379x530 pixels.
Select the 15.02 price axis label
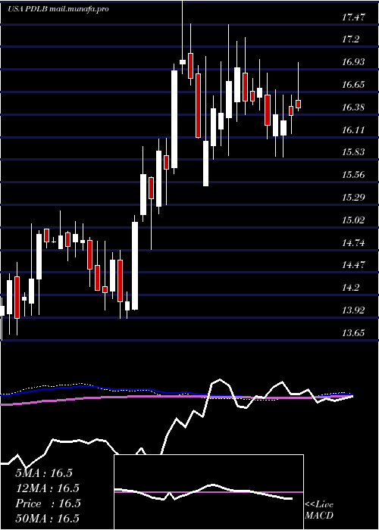pyautogui.click(x=353, y=220)
